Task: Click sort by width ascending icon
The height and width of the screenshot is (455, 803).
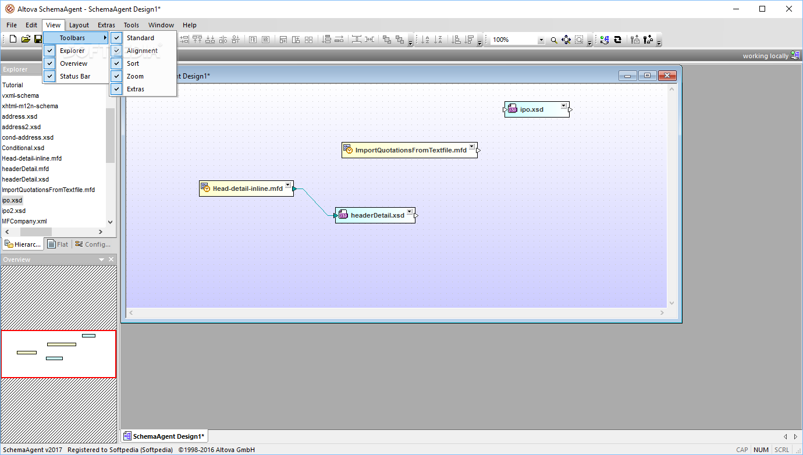Action: coord(456,40)
